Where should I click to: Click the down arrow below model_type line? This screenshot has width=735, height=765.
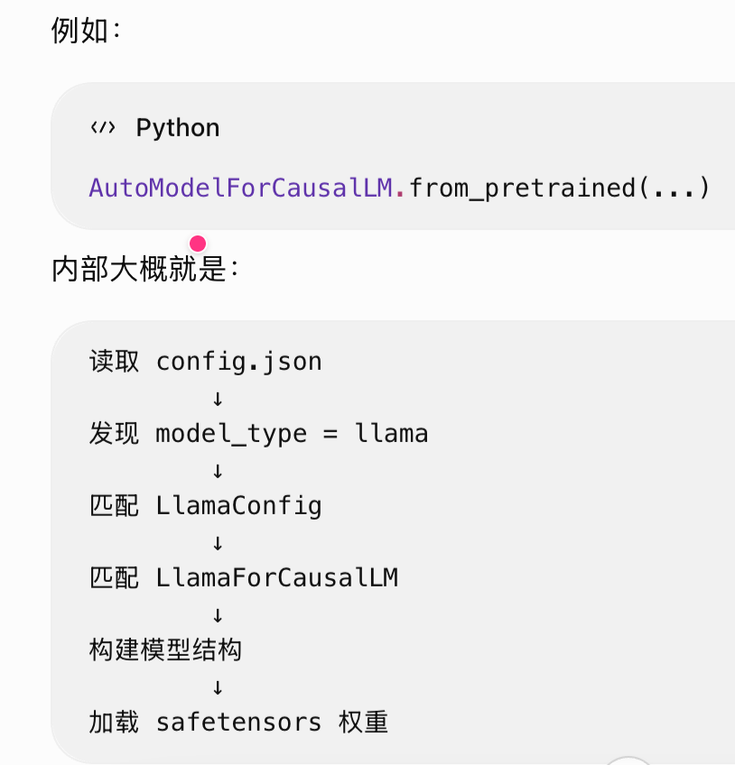218,471
